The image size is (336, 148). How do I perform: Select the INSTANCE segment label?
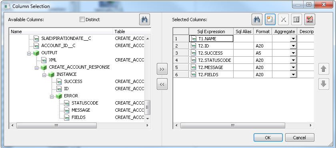(x=66, y=74)
